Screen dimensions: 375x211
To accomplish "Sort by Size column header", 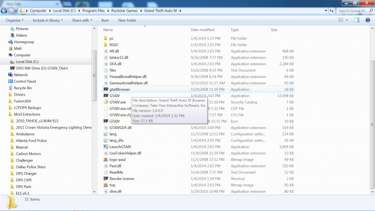I will click(x=274, y=30).
